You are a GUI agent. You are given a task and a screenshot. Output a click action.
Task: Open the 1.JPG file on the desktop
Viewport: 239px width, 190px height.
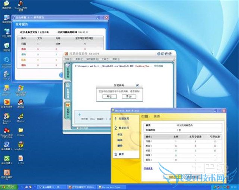21,160
